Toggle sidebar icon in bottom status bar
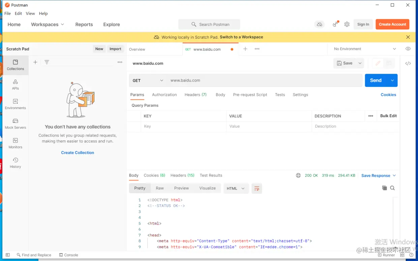This screenshot has width=418, height=261. tap(8, 255)
